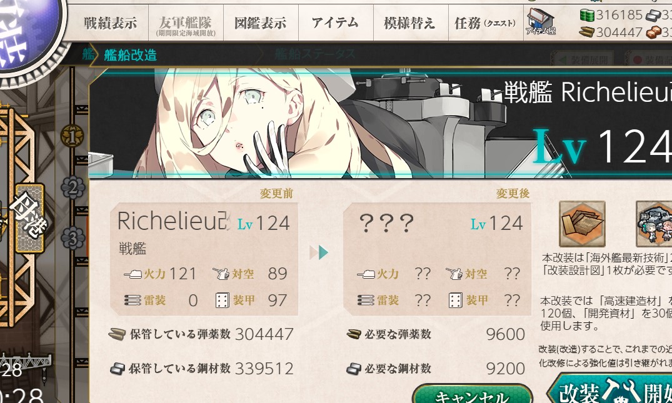Select fleet number 1 badge

[72, 137]
